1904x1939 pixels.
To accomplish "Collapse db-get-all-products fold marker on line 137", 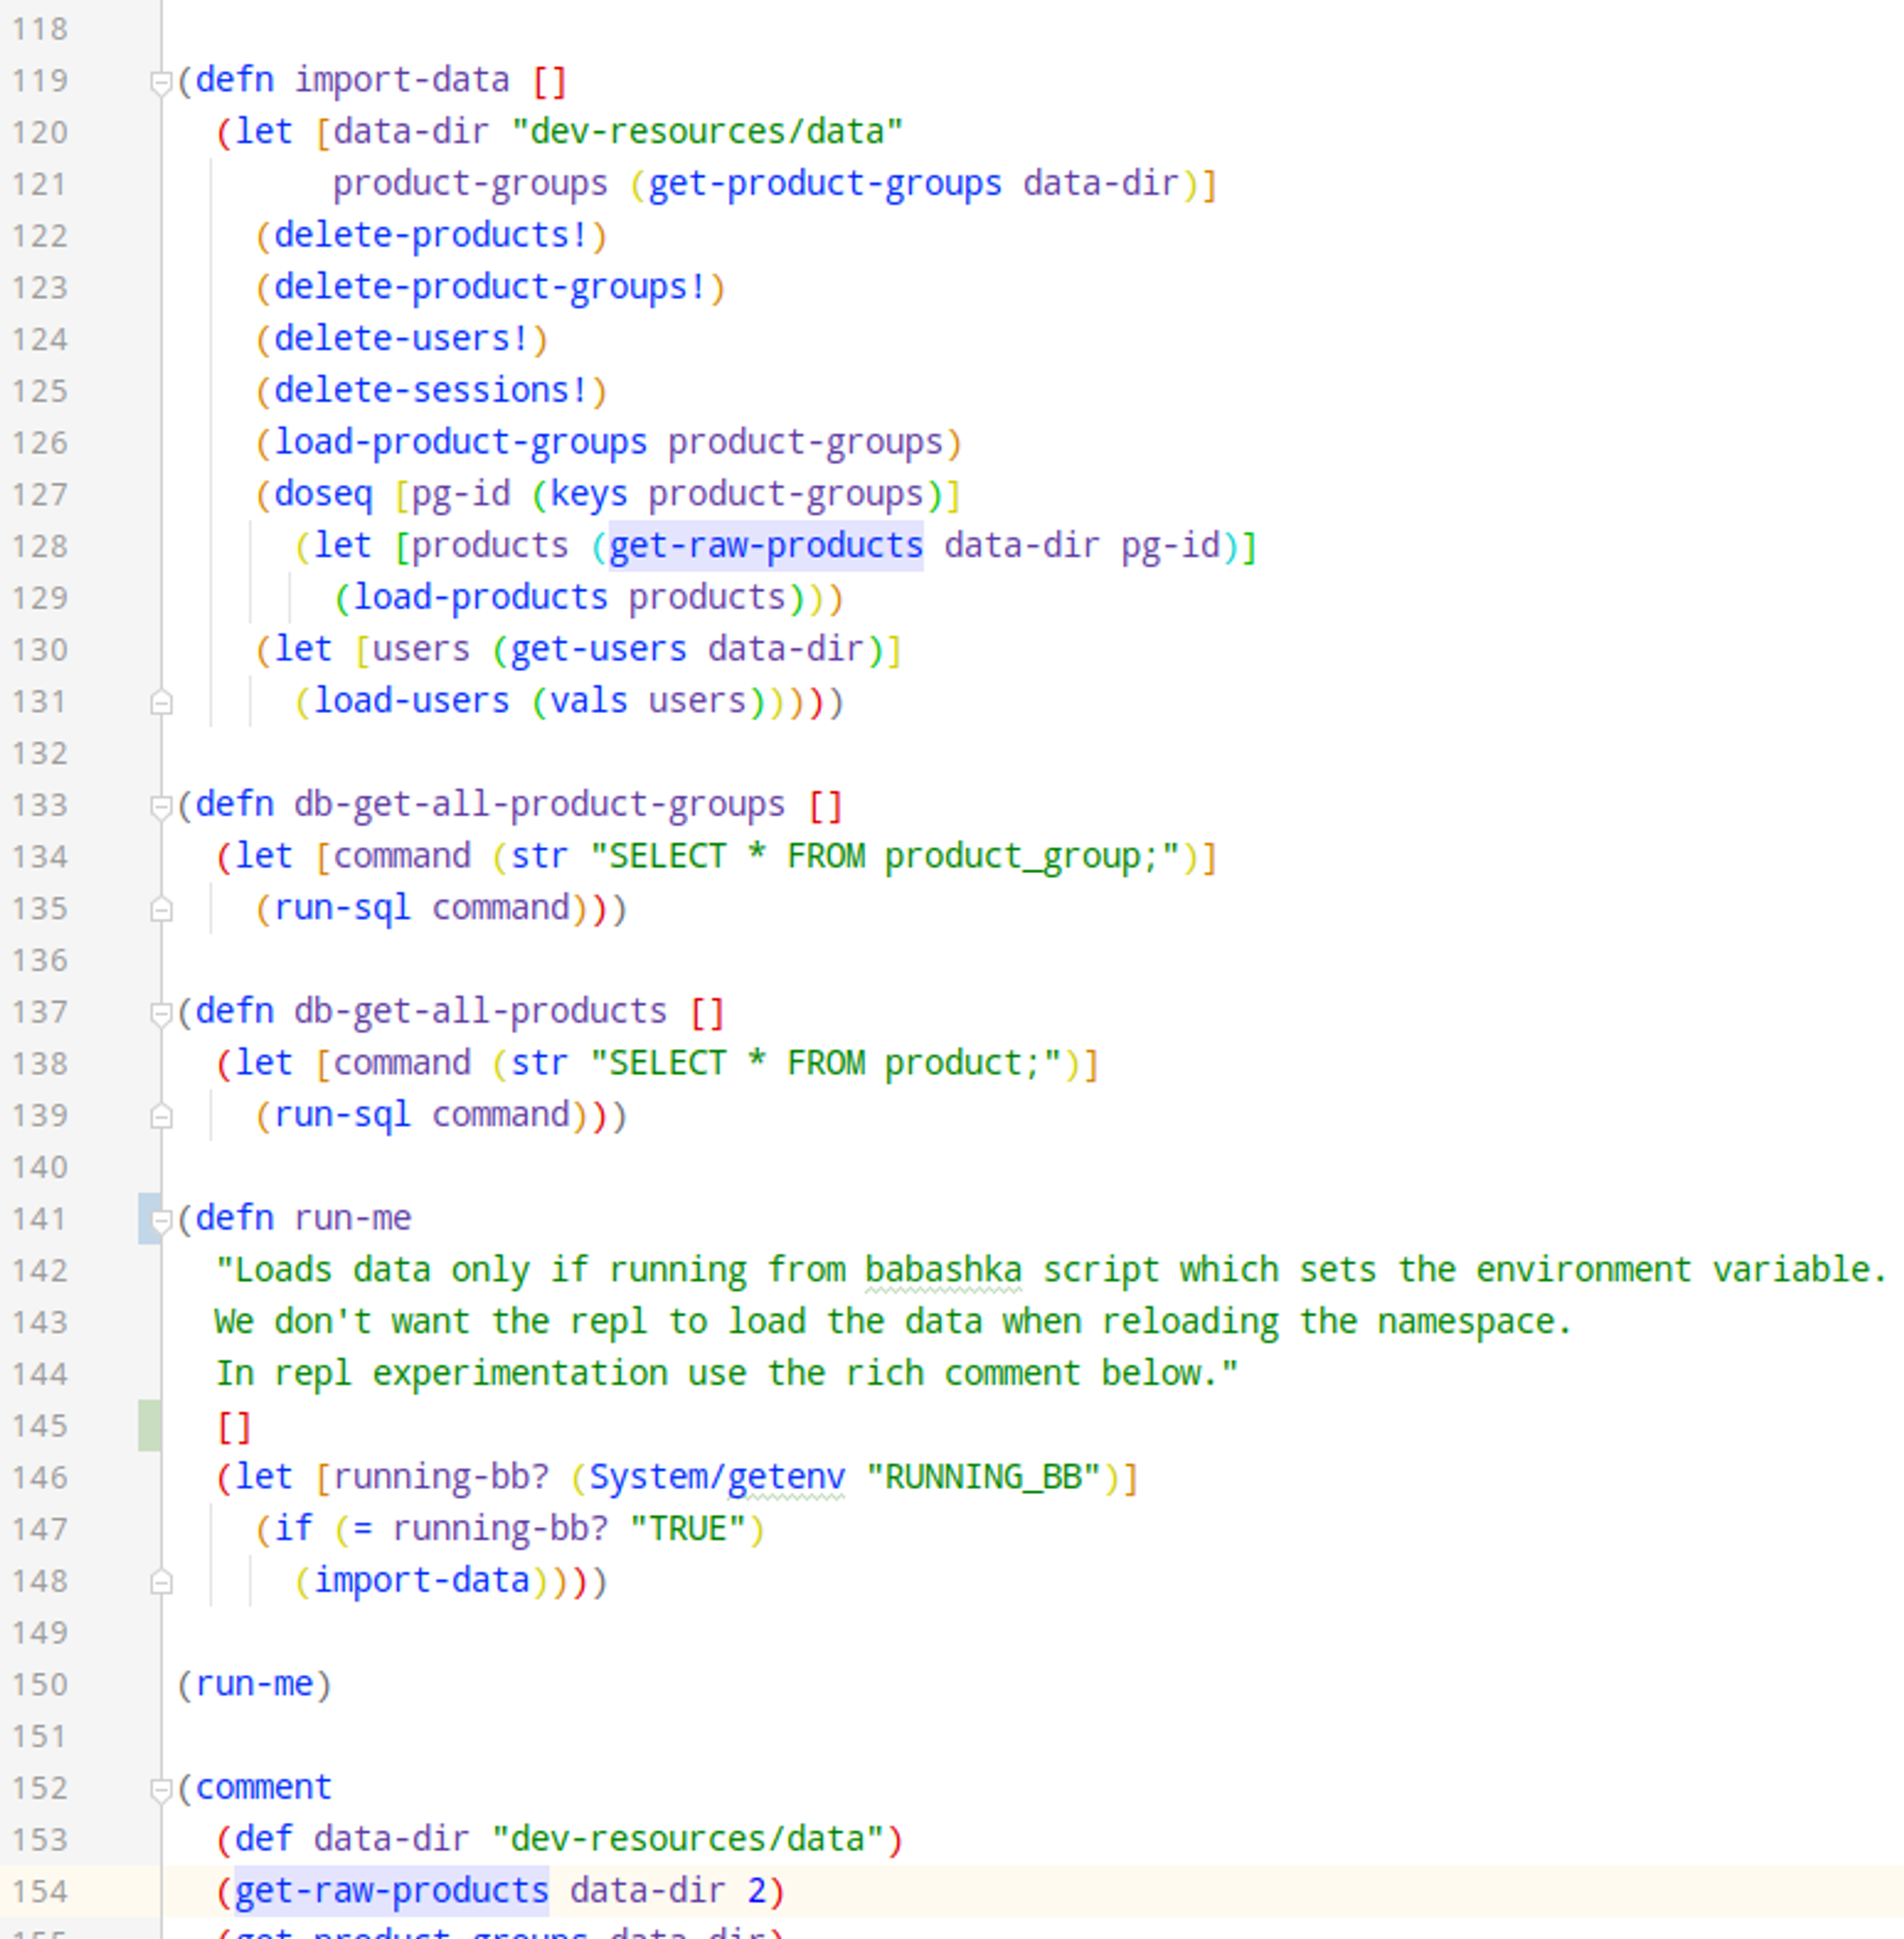I will pos(161,1013).
